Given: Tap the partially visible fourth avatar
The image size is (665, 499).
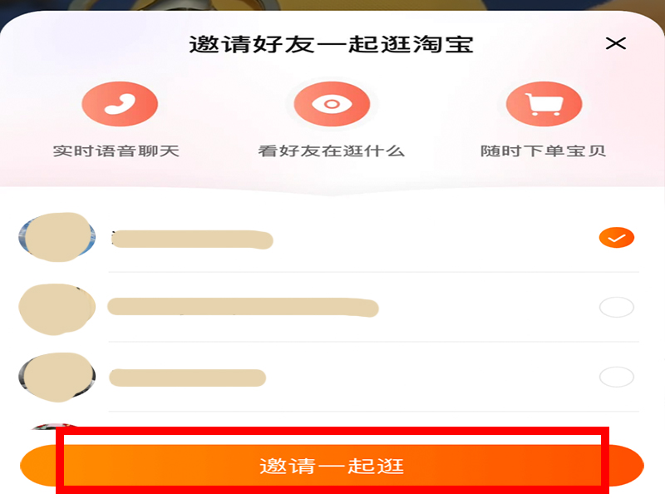Looking at the screenshot, I should [55, 426].
